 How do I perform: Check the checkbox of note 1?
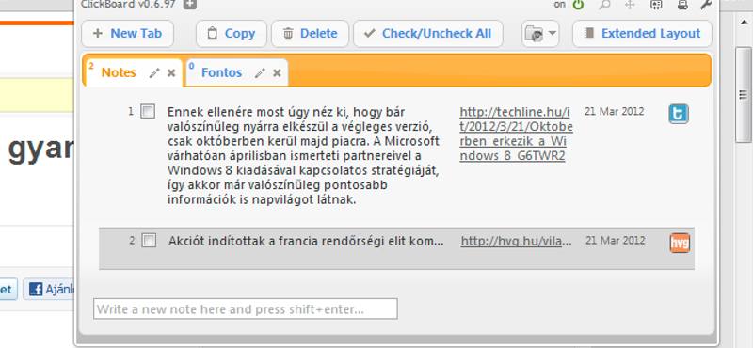click(148, 112)
